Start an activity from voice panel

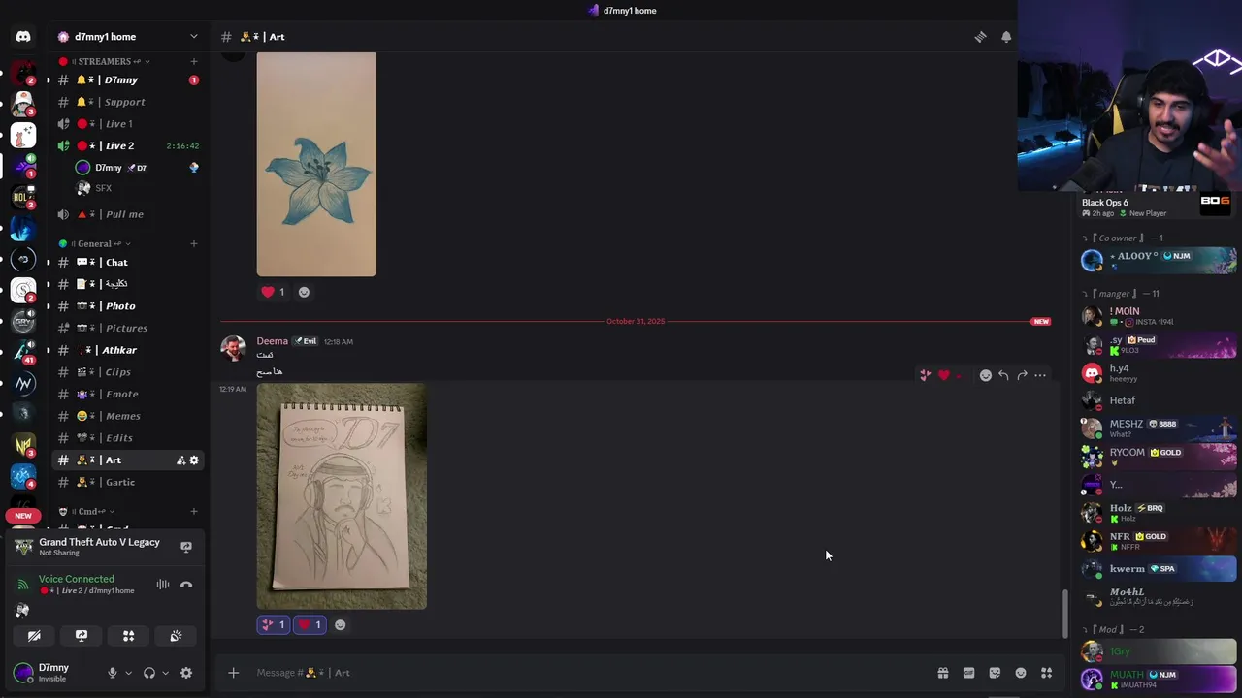(128, 636)
